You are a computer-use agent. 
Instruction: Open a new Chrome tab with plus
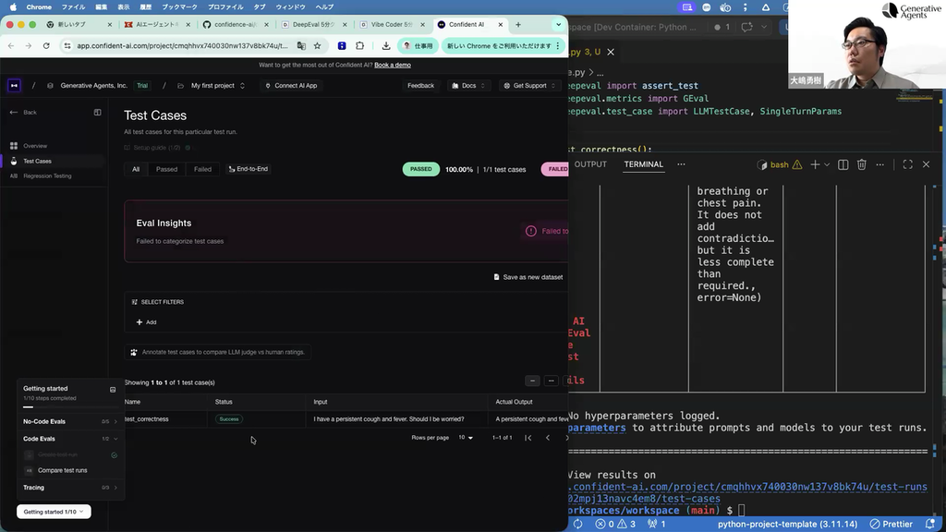518,25
